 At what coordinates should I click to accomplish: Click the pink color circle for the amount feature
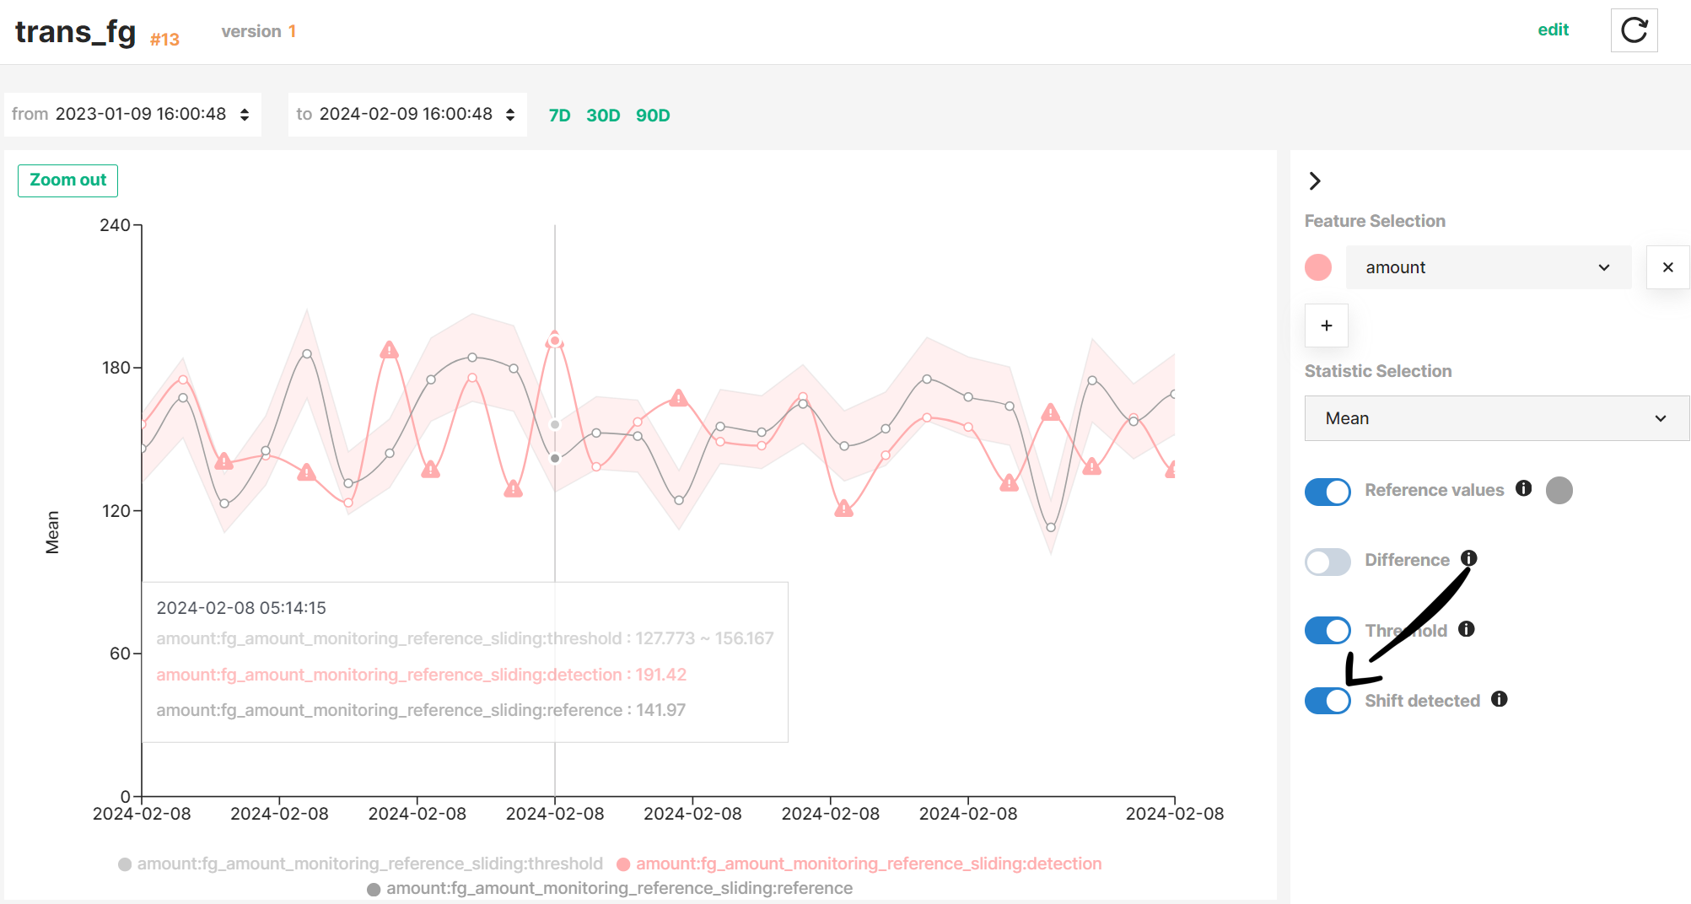(x=1317, y=267)
